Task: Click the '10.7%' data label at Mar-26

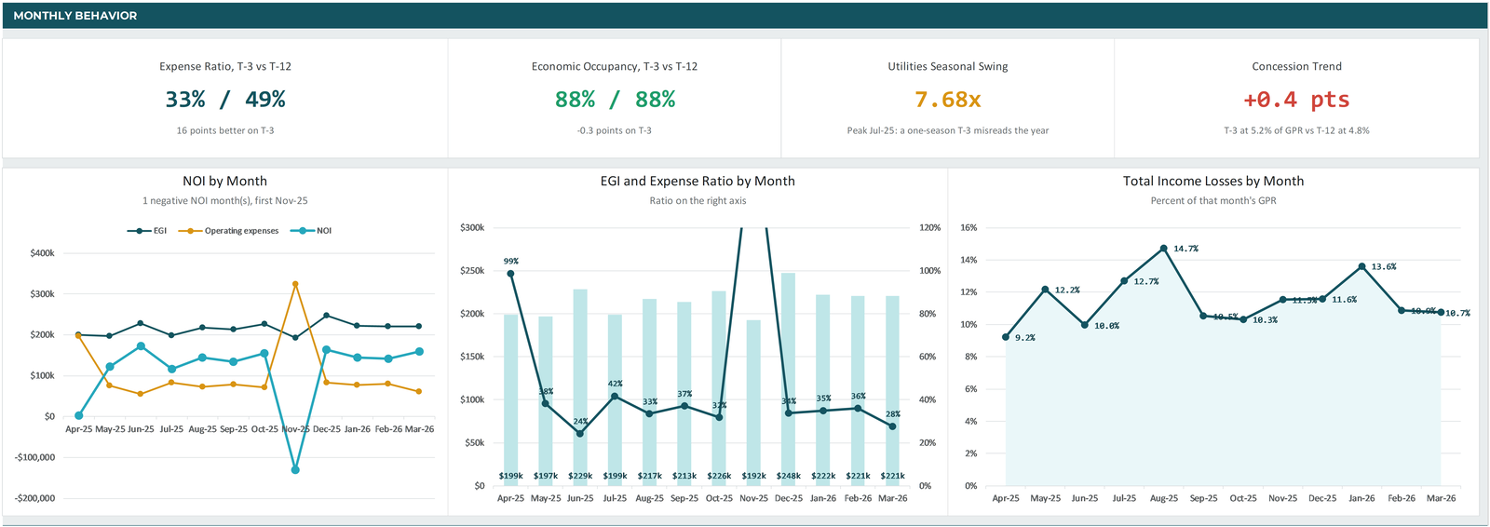Action: click(1457, 314)
